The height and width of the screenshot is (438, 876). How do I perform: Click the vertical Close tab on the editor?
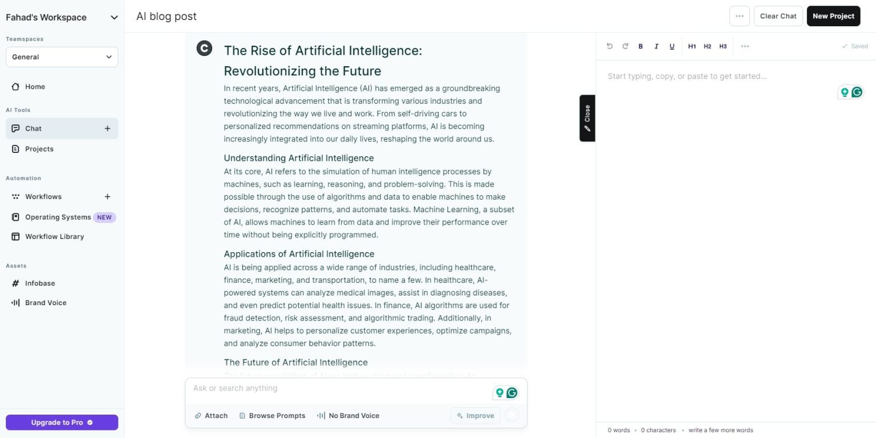click(x=587, y=117)
